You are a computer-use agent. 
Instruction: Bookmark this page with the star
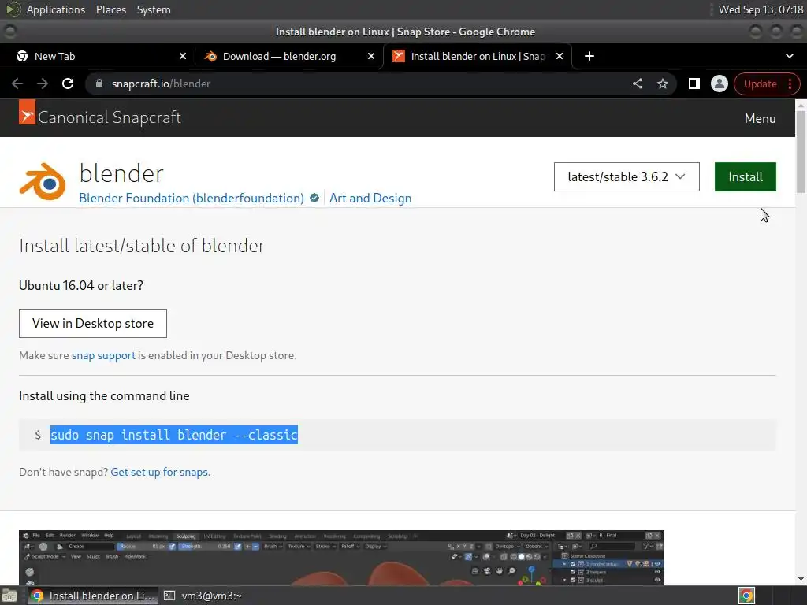(662, 84)
